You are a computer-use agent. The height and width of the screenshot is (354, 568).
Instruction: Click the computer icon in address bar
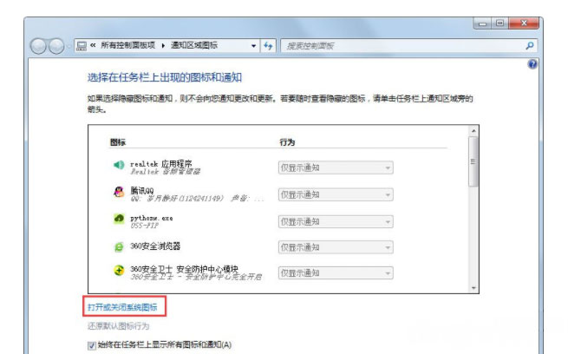pos(82,46)
